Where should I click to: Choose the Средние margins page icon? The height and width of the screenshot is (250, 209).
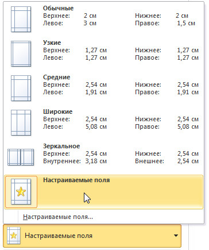coord(21,88)
